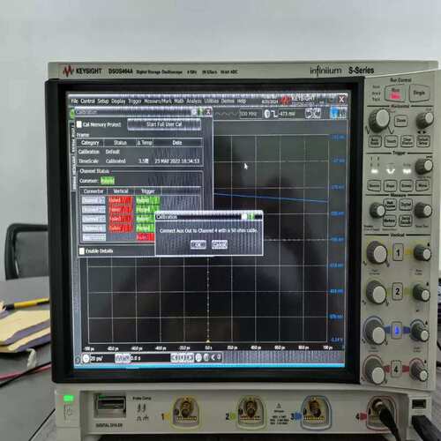Open the Math menu
441x441 pixels.
(179, 101)
